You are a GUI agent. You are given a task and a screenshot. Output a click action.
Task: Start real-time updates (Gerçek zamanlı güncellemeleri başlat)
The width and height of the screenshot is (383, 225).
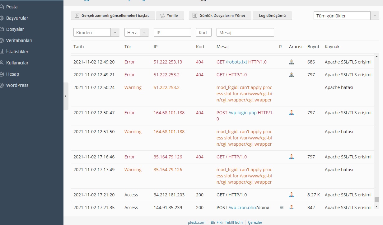(x=113, y=16)
